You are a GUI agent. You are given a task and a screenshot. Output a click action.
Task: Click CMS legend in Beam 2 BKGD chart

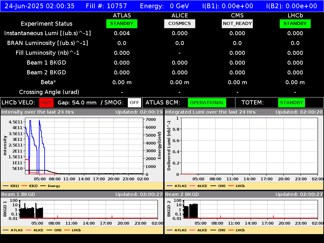point(218,230)
